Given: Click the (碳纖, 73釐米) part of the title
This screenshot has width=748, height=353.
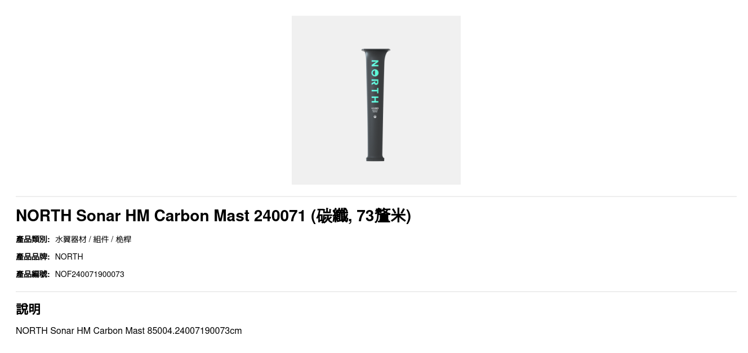Looking at the screenshot, I should [361, 216].
